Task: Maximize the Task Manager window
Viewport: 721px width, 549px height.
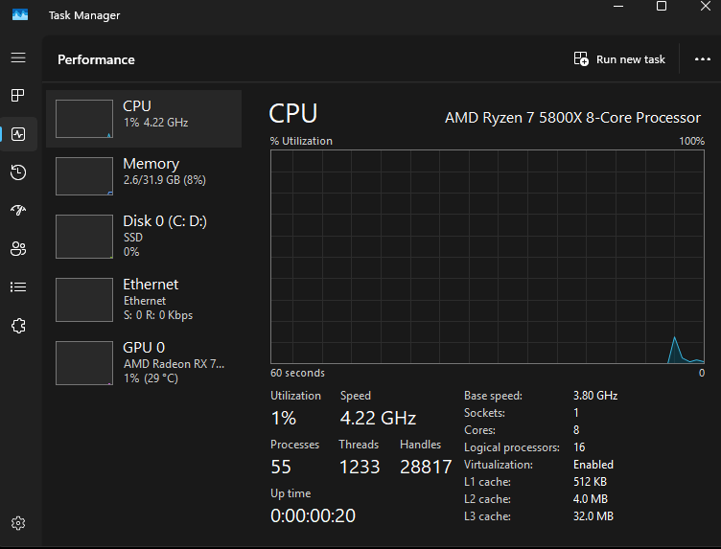Action: click(x=662, y=6)
